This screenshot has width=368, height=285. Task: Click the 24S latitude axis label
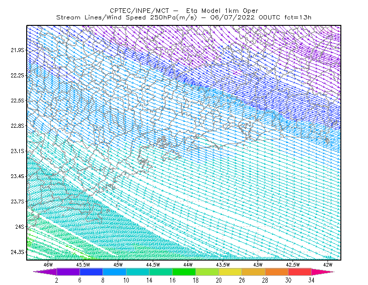20,226
